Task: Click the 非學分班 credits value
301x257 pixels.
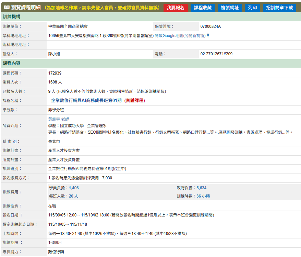Action: click(56, 110)
